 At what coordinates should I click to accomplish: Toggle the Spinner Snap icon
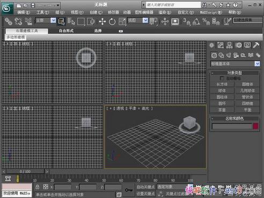[216, 21]
